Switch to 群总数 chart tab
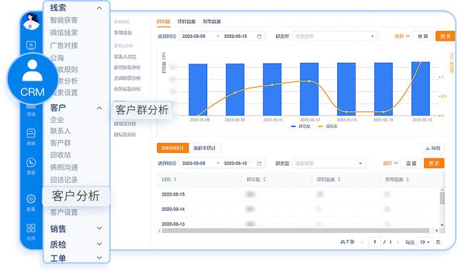 [x=164, y=21]
